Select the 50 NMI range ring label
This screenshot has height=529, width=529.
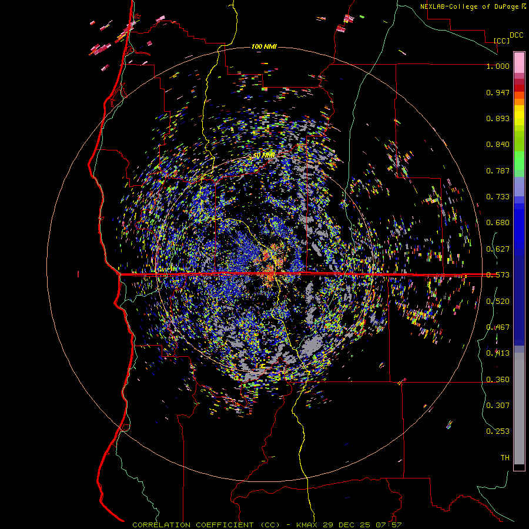pyautogui.click(x=264, y=156)
